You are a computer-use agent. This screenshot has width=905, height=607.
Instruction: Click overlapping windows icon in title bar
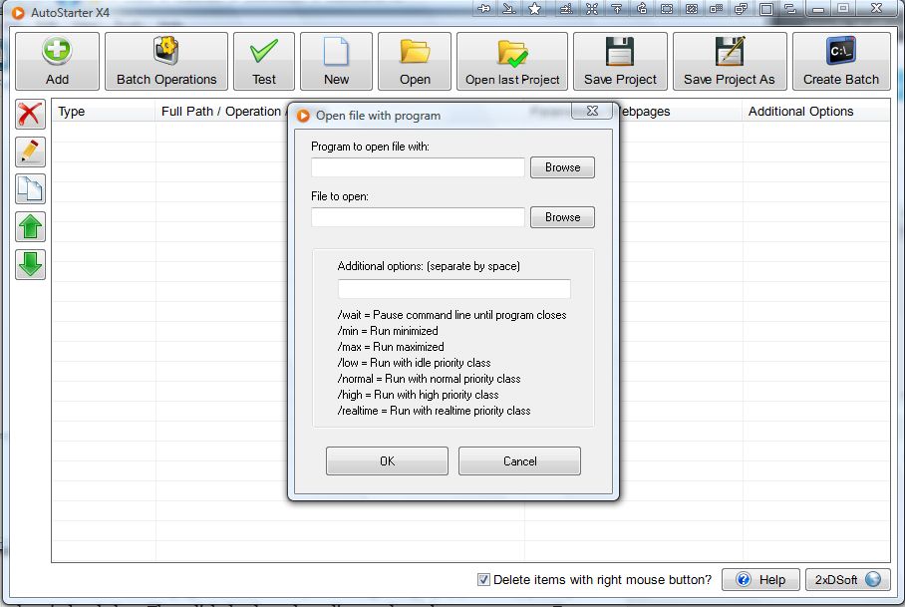(742, 9)
